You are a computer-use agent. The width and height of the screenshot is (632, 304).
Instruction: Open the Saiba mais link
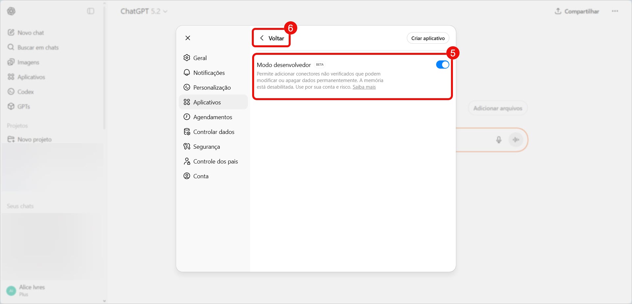tap(364, 87)
